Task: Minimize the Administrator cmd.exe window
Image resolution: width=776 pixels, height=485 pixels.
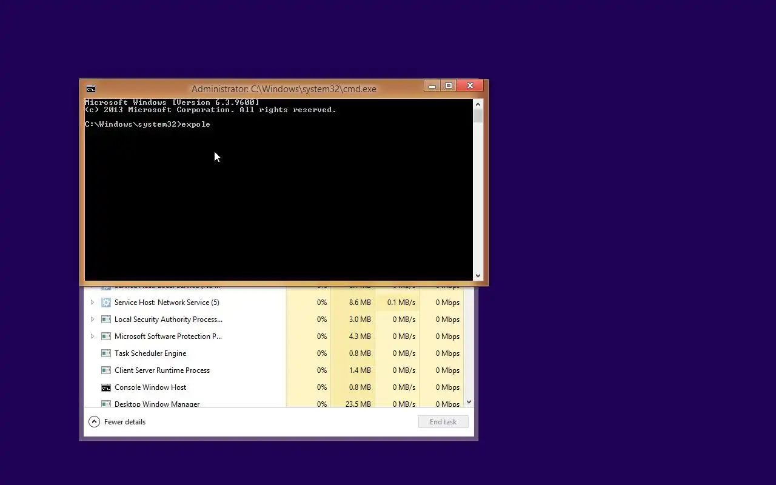Action: tap(432, 86)
